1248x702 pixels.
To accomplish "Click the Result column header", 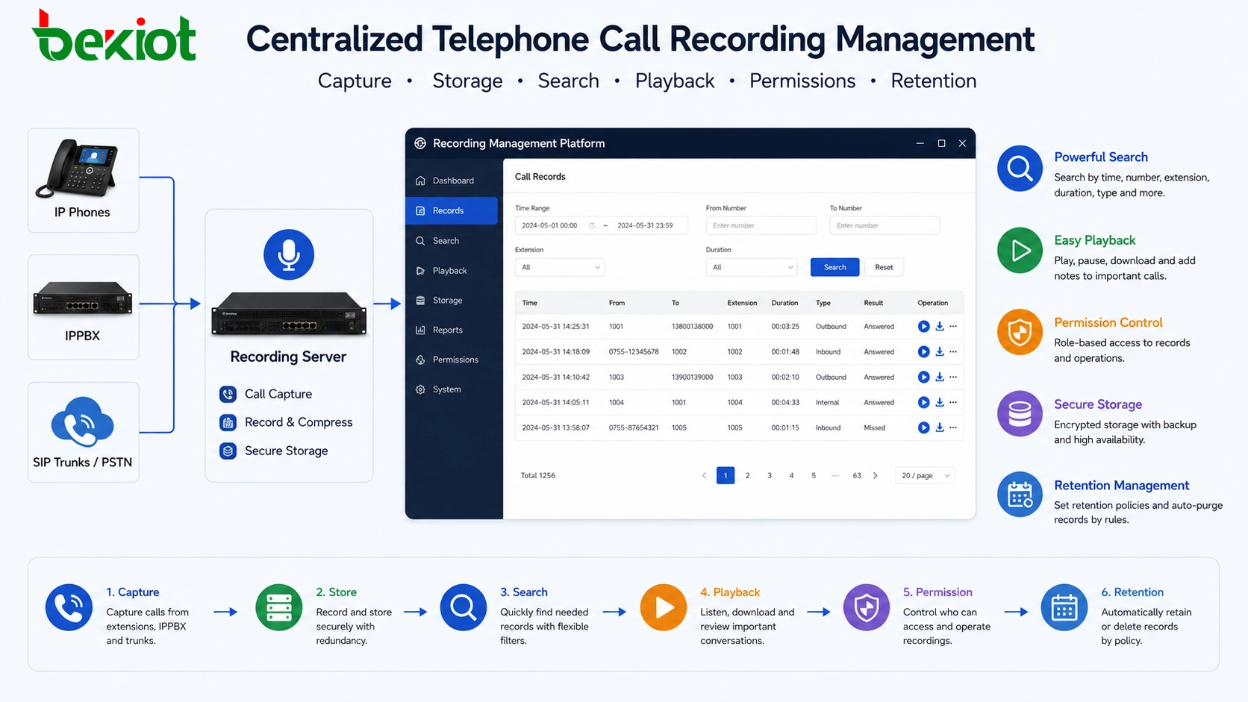I will (873, 303).
